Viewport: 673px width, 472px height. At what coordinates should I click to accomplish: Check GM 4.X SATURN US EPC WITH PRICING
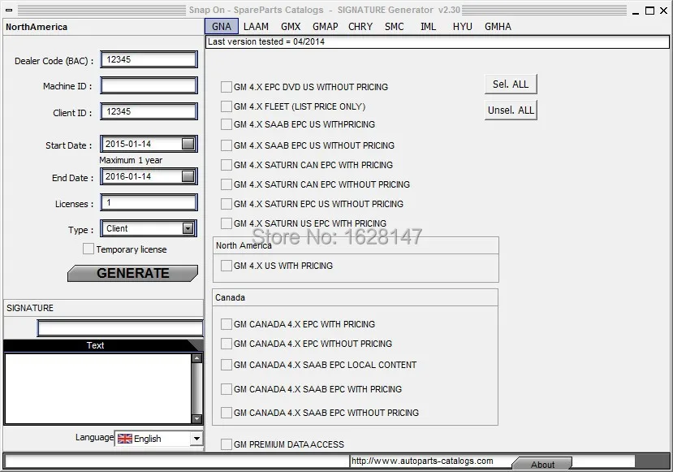[x=226, y=223]
